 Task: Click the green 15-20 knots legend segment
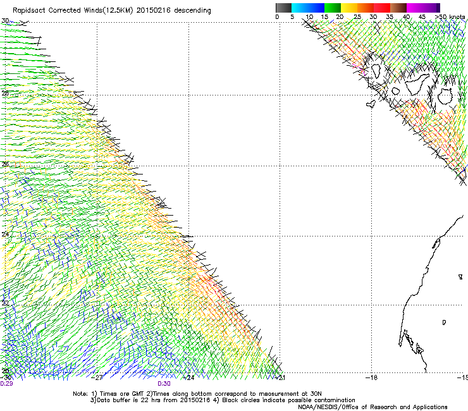click(333, 8)
